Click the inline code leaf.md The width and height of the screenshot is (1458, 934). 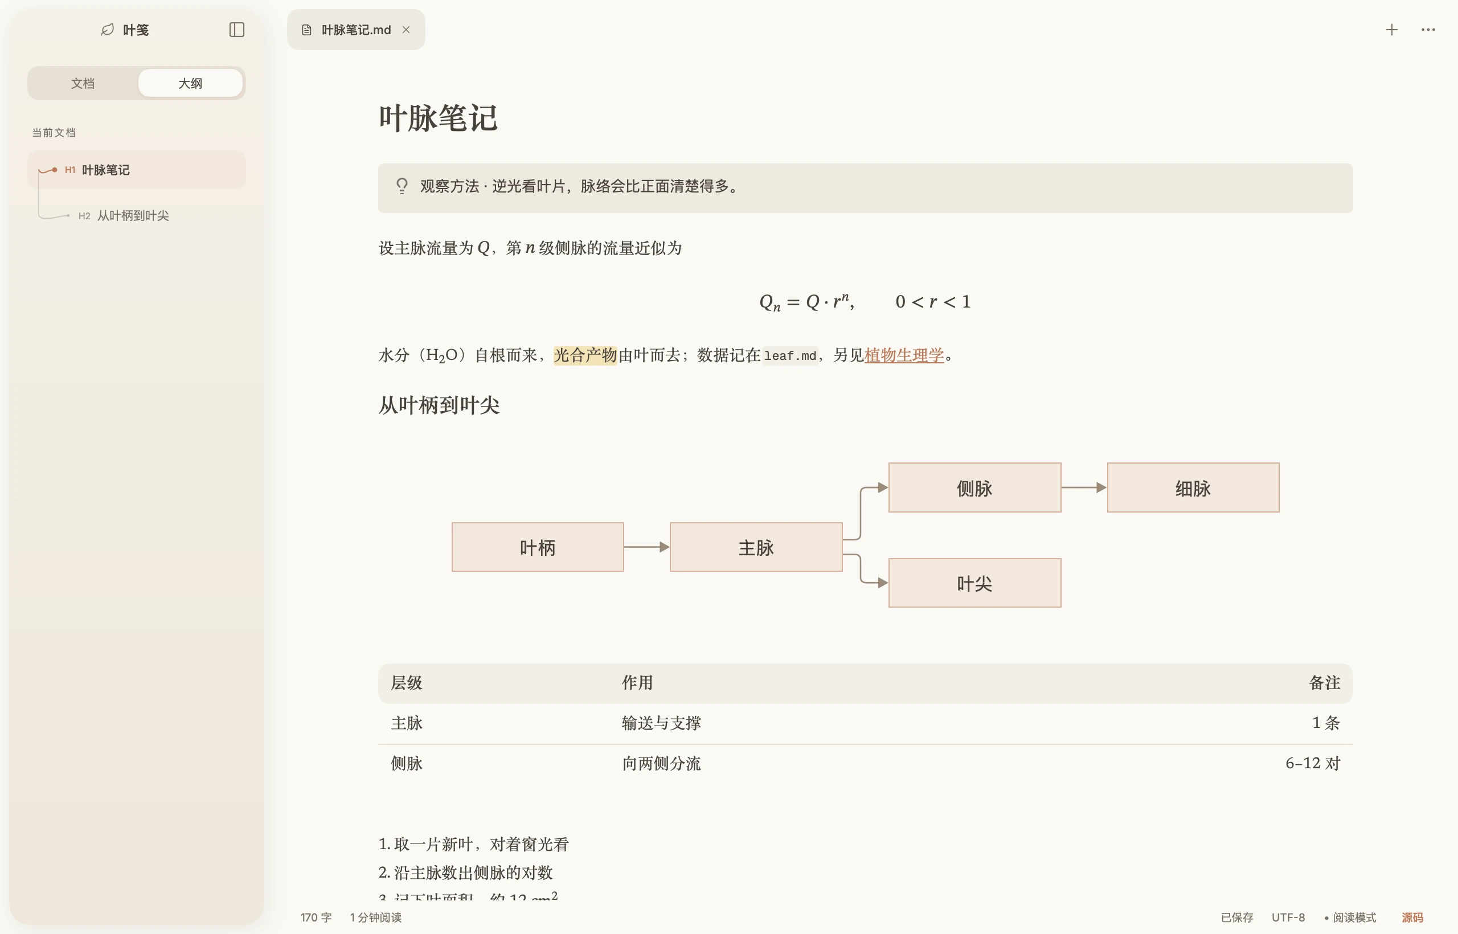coord(789,356)
